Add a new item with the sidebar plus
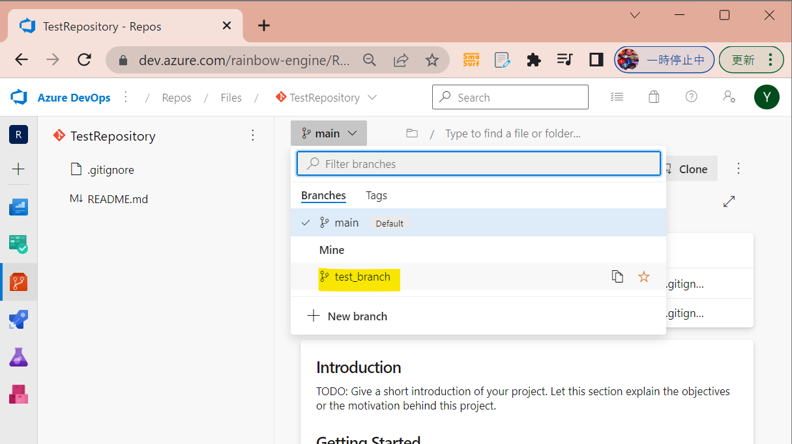The height and width of the screenshot is (444, 792). 18,170
